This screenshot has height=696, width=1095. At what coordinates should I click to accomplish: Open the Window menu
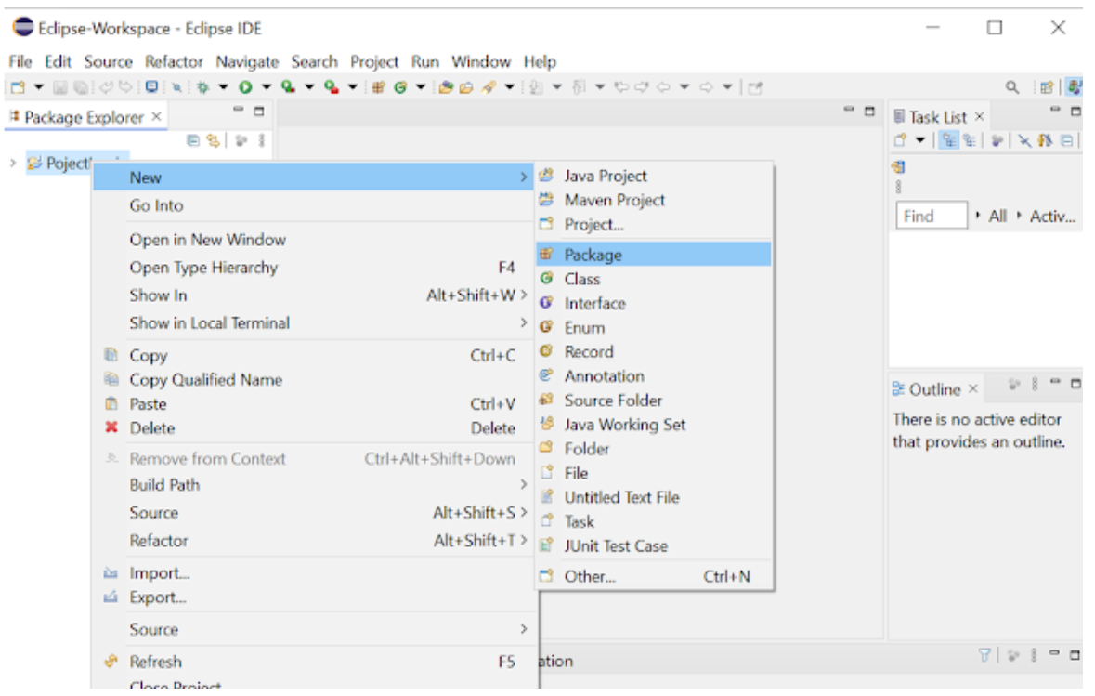[481, 61]
